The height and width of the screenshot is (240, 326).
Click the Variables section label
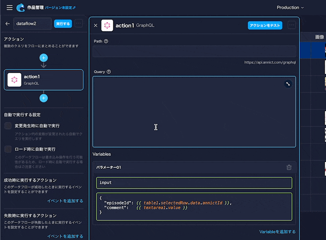(x=101, y=154)
